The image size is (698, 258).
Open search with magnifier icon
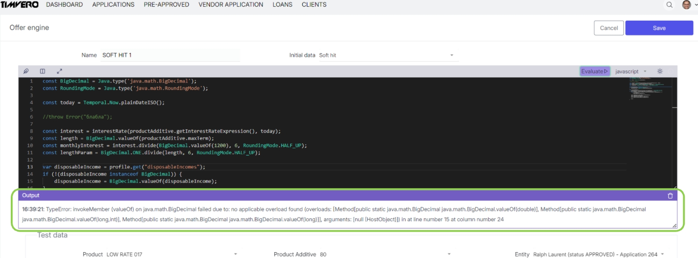coord(669,5)
